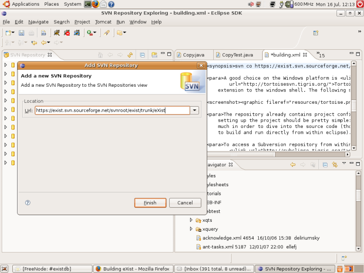Screen dimensions: 364x273
Task: Open the Tomcat menu
Action: click(103, 22)
